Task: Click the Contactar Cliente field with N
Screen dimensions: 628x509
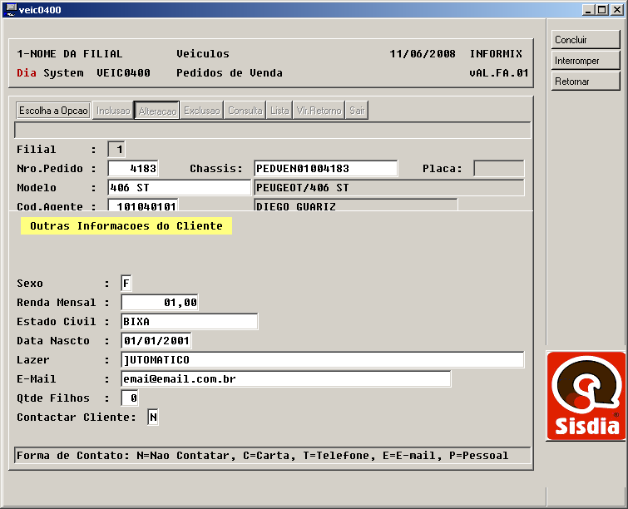Action: click(153, 418)
